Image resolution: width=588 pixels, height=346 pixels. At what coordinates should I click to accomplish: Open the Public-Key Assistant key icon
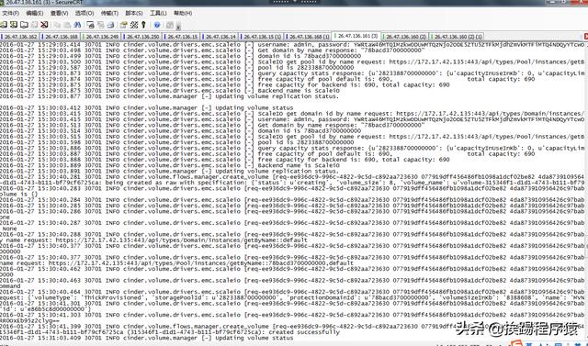(143, 25)
